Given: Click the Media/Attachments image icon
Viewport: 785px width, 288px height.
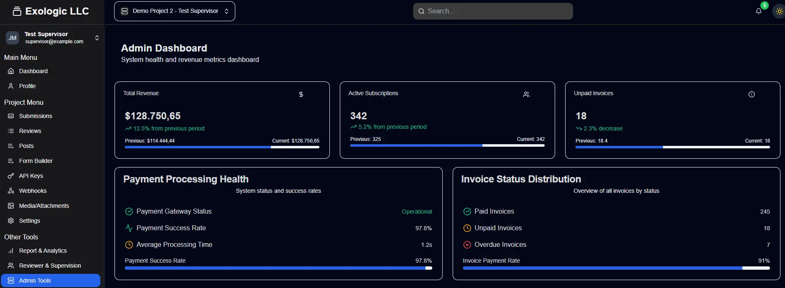Looking at the screenshot, I should tap(11, 206).
